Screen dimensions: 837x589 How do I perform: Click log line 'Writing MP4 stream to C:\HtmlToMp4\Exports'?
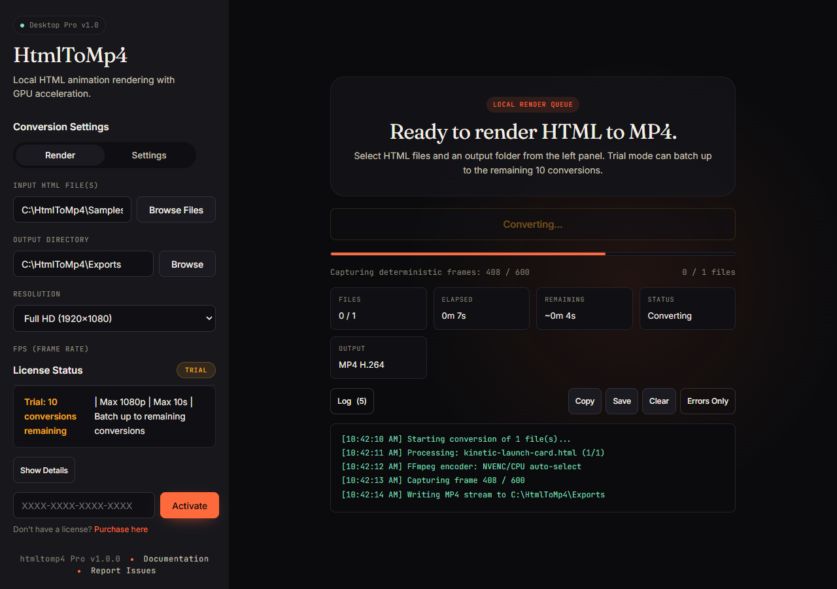pyautogui.click(x=473, y=495)
